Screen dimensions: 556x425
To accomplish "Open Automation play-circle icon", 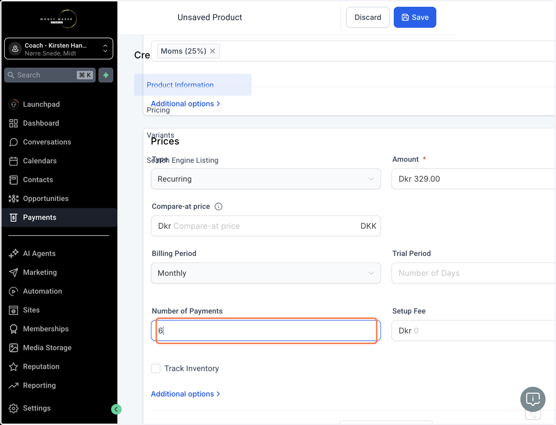I will pyautogui.click(x=13, y=291).
